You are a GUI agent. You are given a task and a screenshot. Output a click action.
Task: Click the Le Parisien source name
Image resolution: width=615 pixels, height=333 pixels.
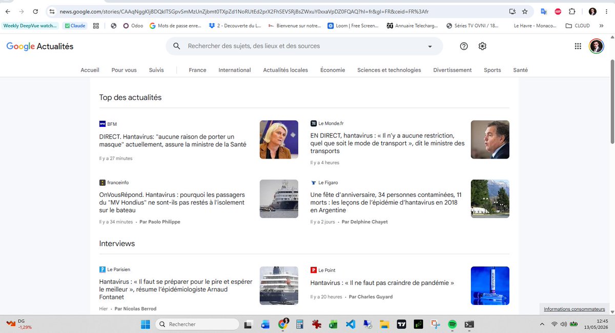point(118,270)
